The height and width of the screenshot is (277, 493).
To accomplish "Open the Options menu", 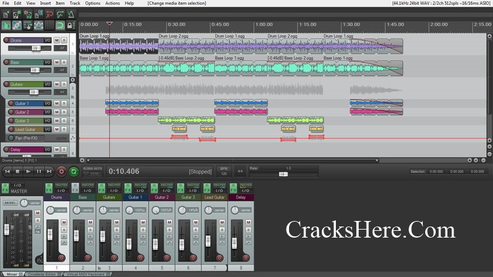I will coord(92,3).
